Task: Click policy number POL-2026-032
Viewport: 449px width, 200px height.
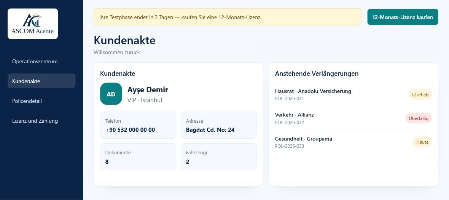Action: click(290, 122)
